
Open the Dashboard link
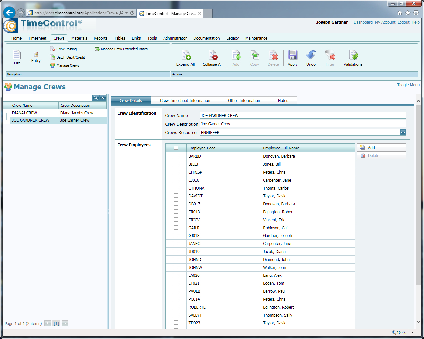(363, 22)
